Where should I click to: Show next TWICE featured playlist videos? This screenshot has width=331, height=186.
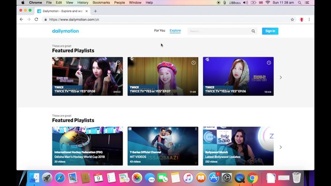(x=280, y=78)
